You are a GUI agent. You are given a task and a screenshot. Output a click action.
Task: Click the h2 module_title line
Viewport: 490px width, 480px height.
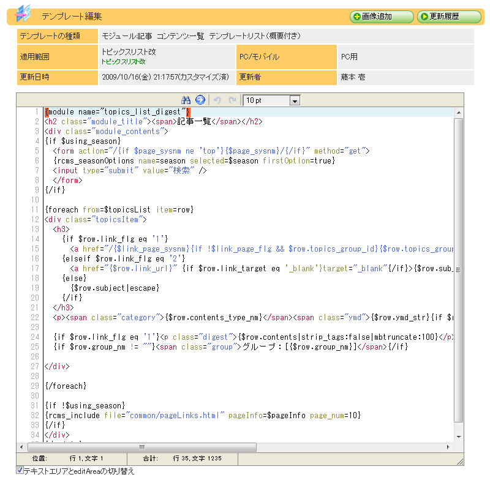coord(154,121)
